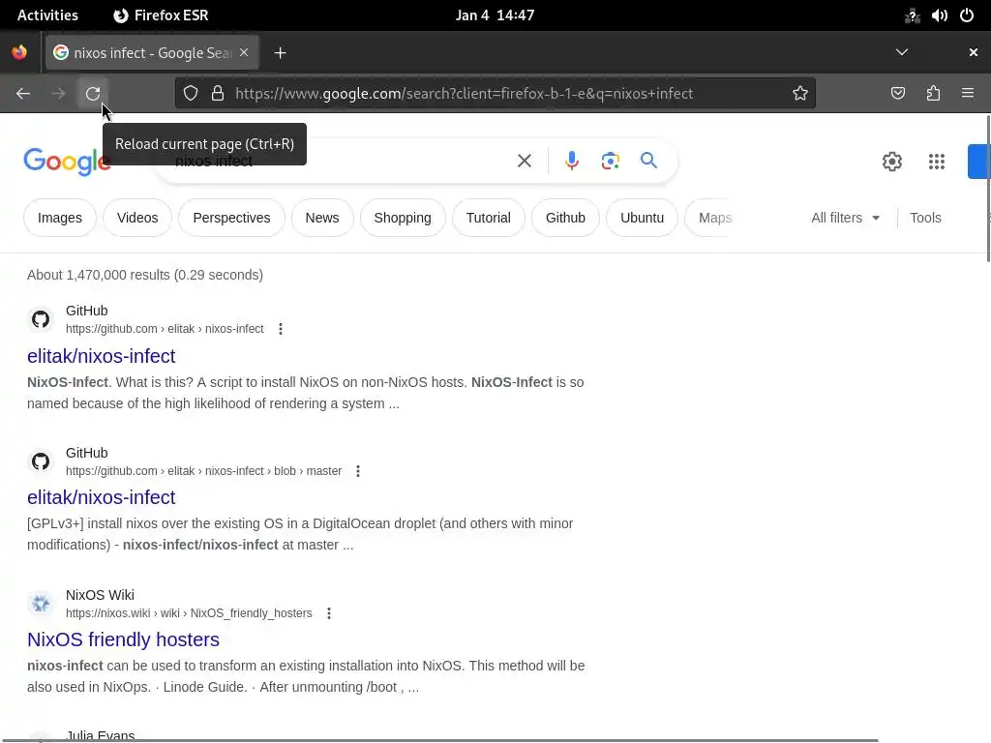
Task: Start voice search with microphone icon
Action: pyautogui.click(x=571, y=162)
